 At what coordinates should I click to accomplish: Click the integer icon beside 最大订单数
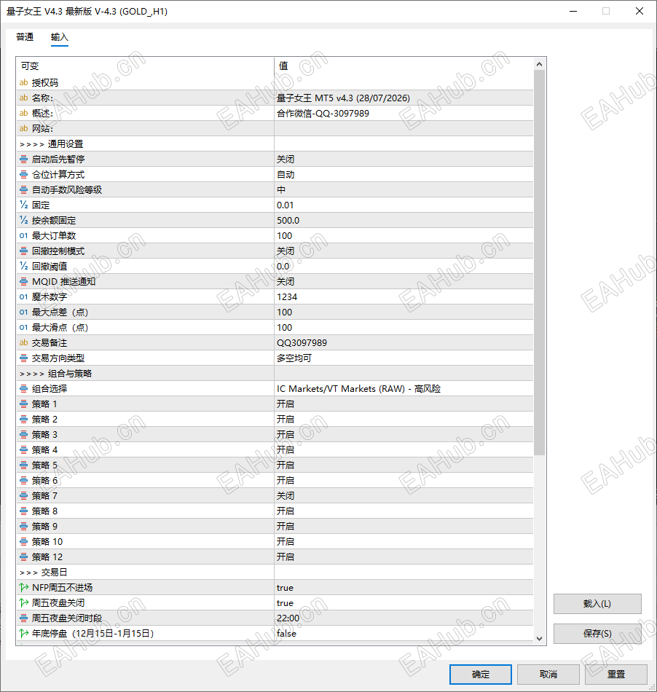(24, 236)
